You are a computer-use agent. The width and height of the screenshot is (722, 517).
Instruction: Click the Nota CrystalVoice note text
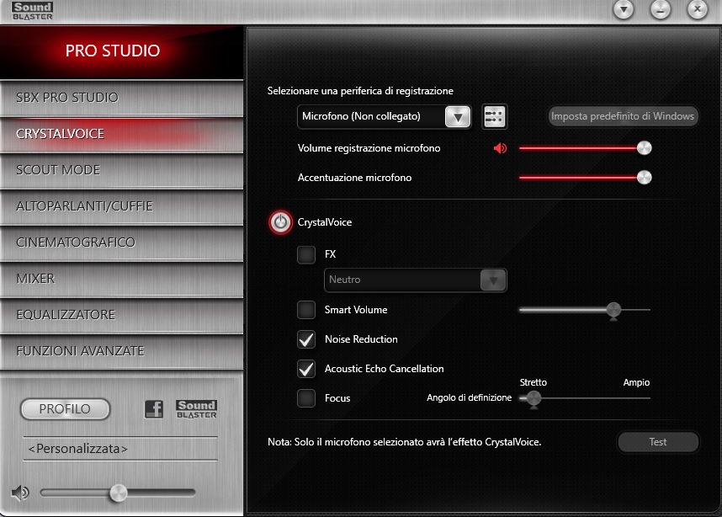[404, 442]
